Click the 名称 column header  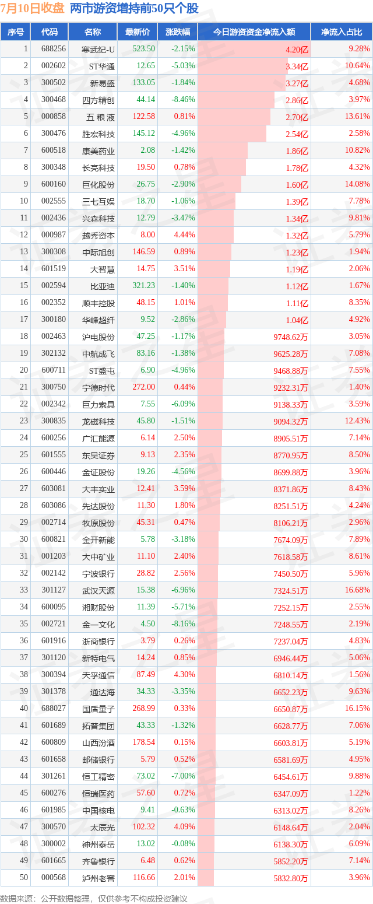coord(93,32)
